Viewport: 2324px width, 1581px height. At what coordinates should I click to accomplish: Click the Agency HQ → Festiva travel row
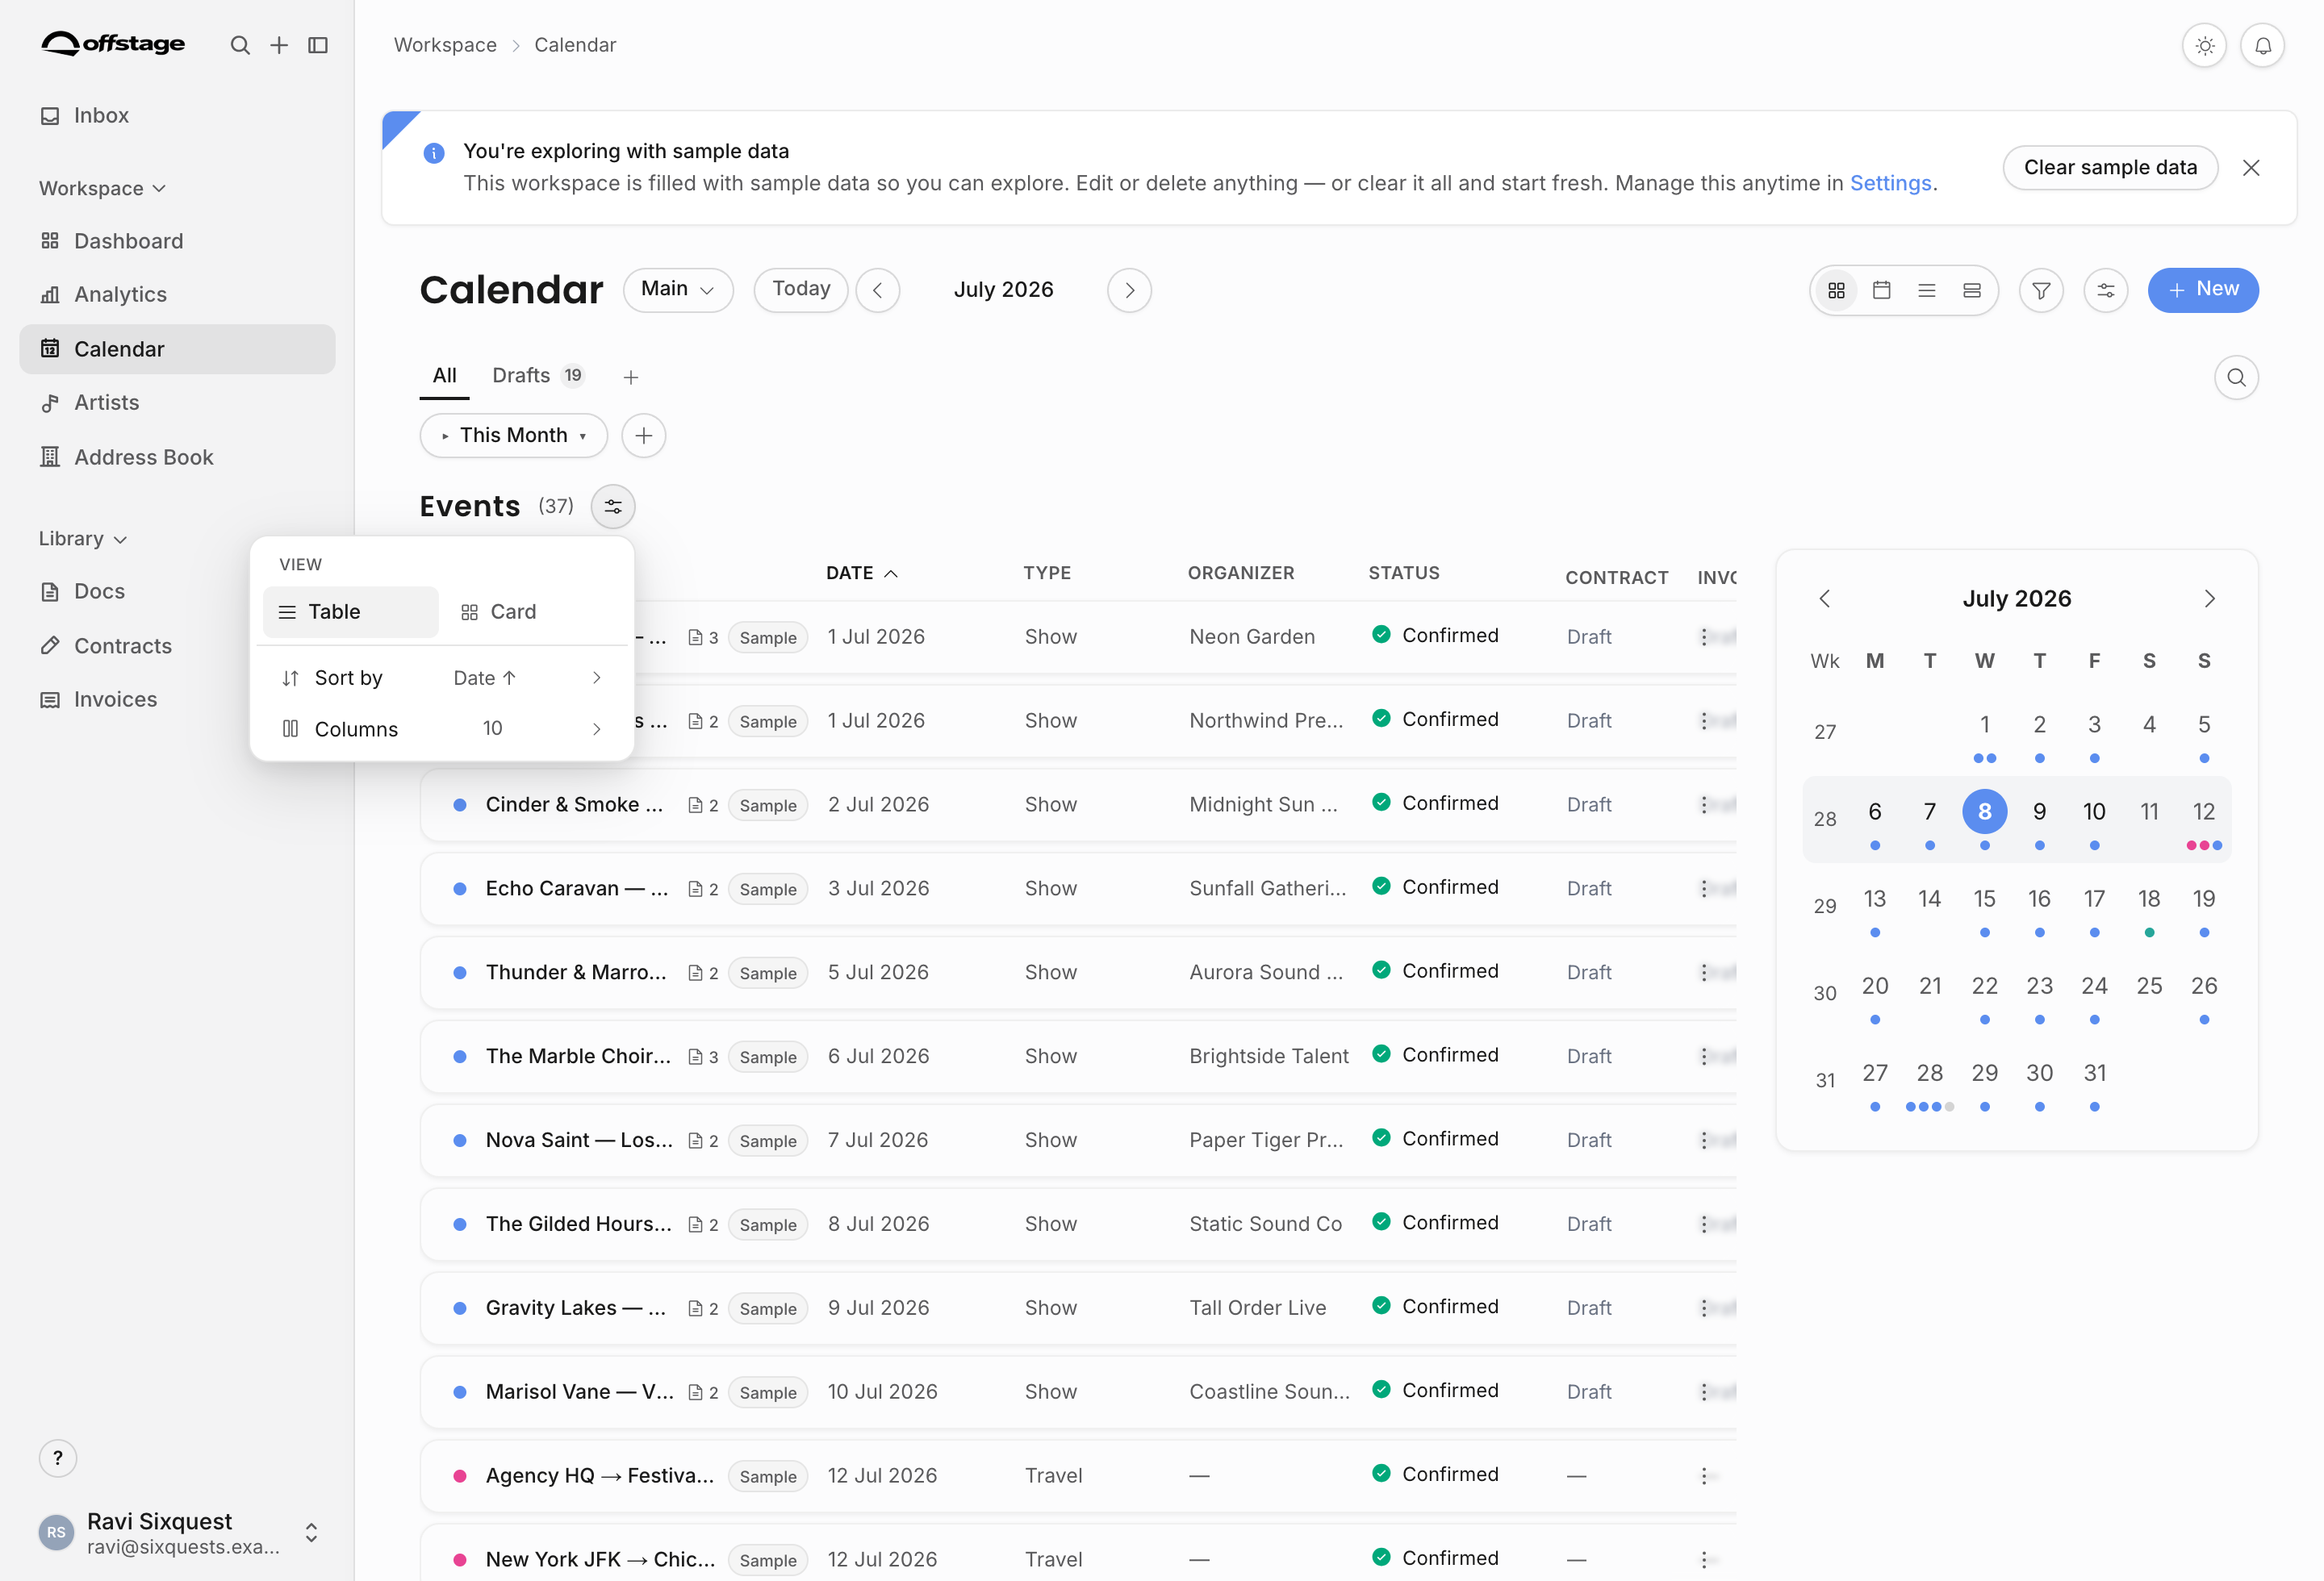[1078, 1476]
